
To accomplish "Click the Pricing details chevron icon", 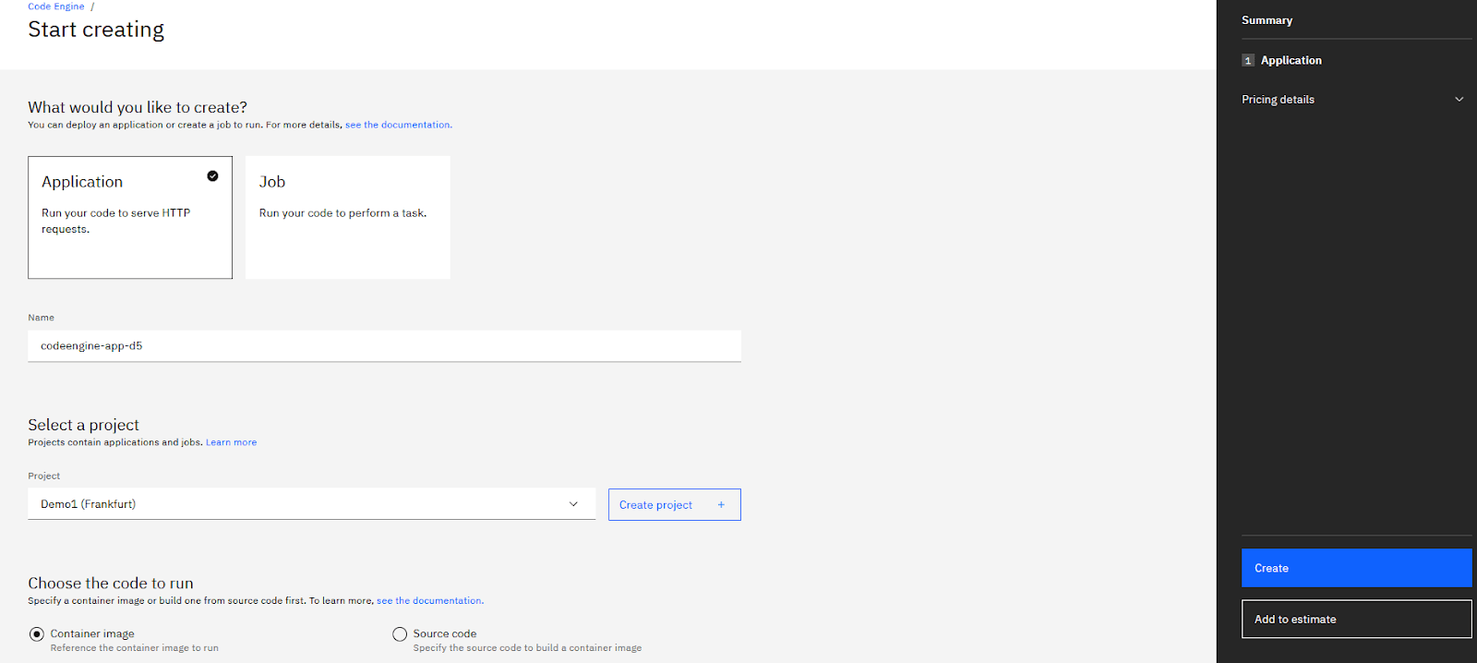I will (x=1459, y=100).
